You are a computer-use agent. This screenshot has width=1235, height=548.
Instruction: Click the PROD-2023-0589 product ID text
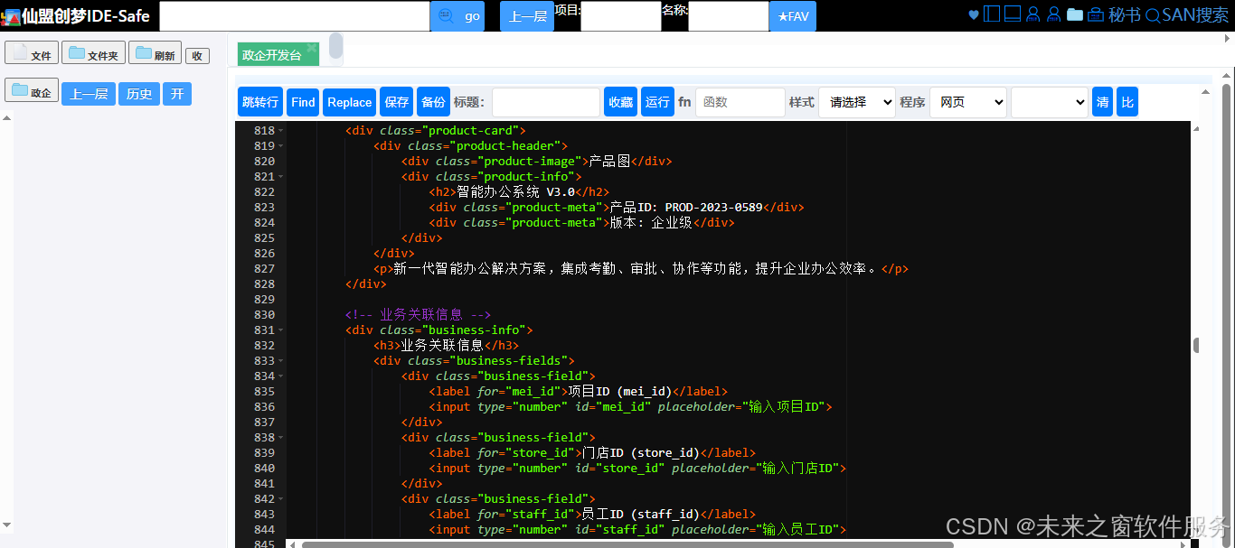tap(713, 208)
